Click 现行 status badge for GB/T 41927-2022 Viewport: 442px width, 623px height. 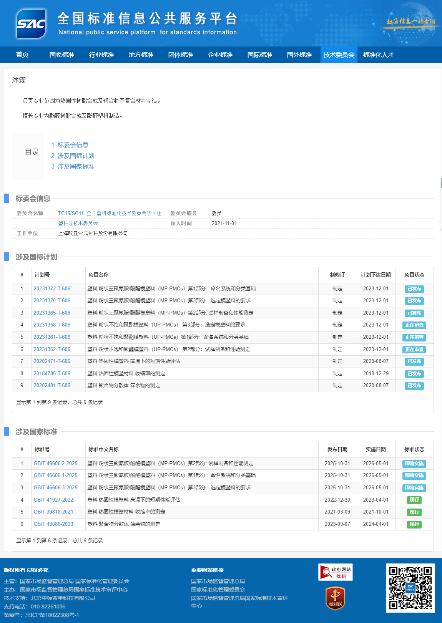click(x=414, y=500)
